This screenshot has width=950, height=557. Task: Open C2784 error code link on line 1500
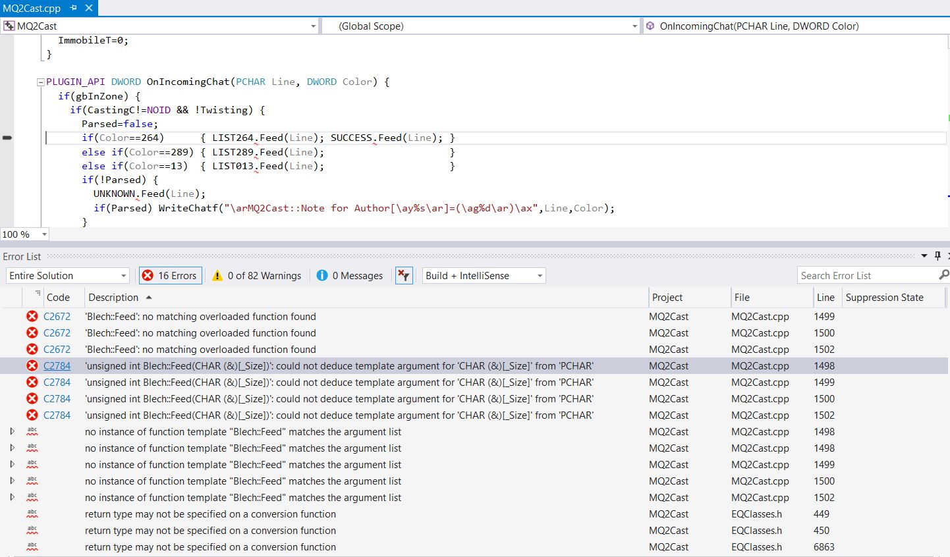coord(57,399)
